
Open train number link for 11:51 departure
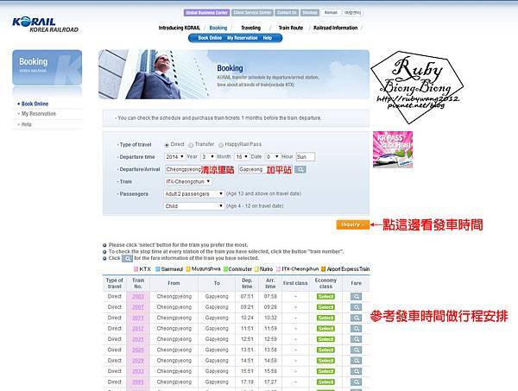(x=138, y=329)
